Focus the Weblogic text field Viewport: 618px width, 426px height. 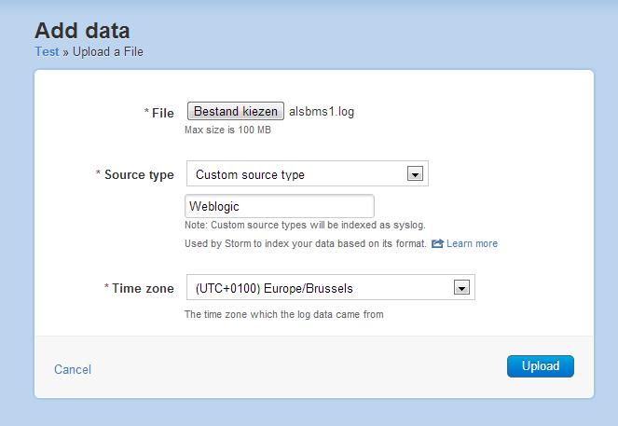280,206
